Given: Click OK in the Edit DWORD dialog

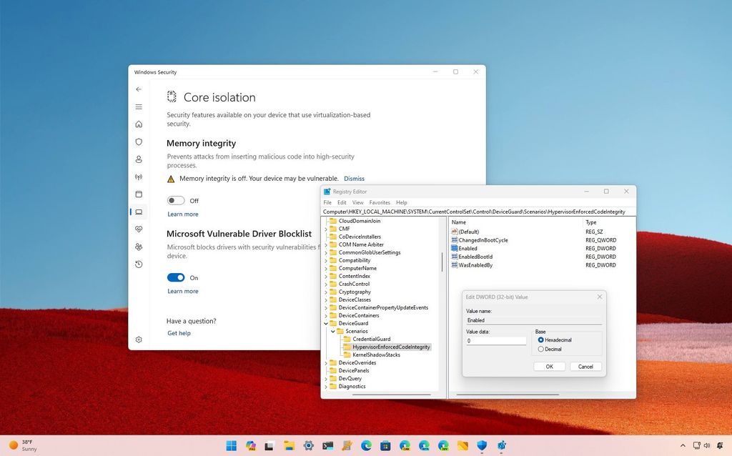Looking at the screenshot, I should coord(549,366).
